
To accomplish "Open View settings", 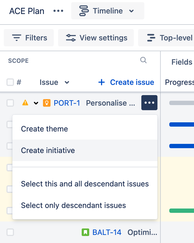I will [x=96, y=38].
